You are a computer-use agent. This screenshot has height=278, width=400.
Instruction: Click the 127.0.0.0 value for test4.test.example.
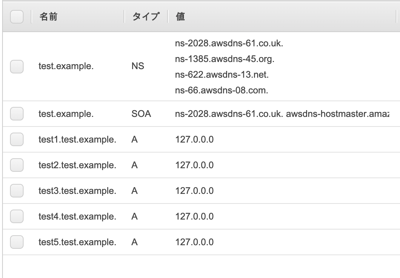[x=194, y=217]
